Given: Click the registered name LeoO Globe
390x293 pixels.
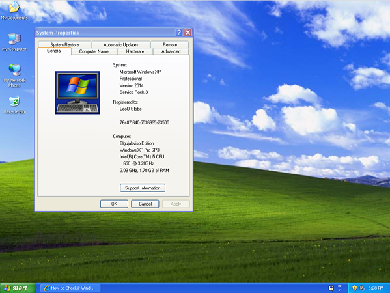Looking at the screenshot, I should (x=131, y=109).
